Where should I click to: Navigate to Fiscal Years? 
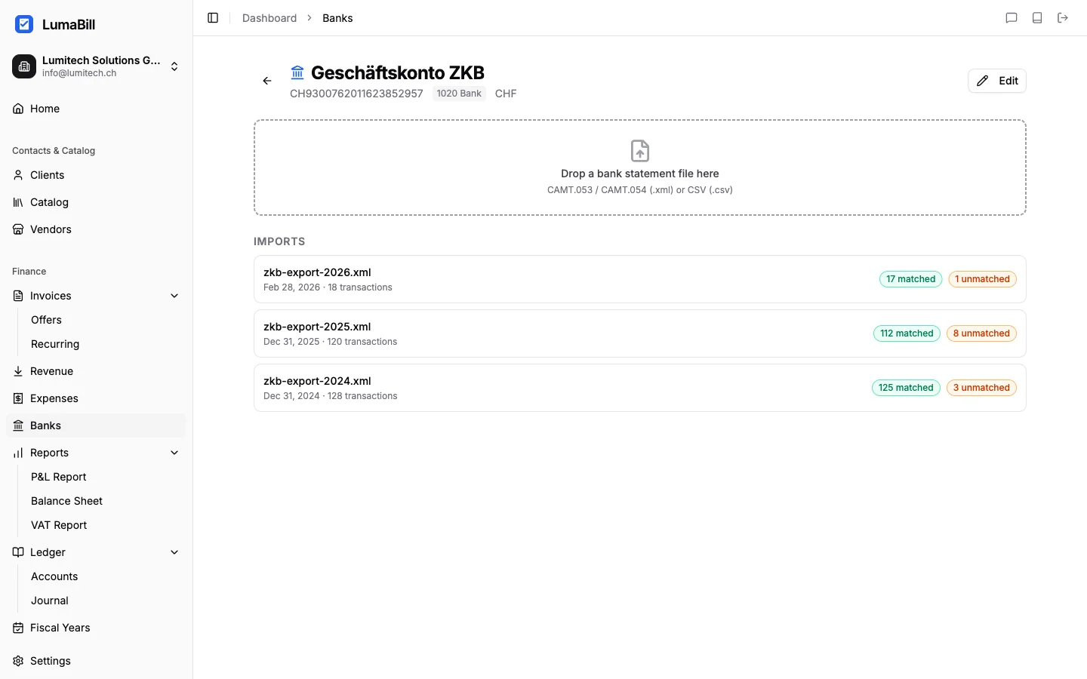click(60, 628)
